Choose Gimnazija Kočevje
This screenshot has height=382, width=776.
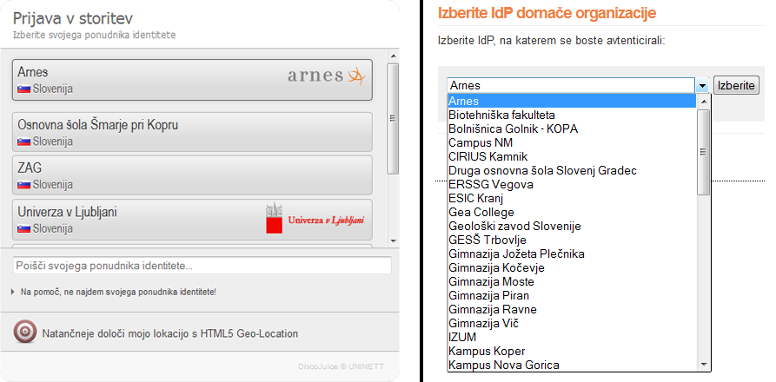(x=572, y=267)
